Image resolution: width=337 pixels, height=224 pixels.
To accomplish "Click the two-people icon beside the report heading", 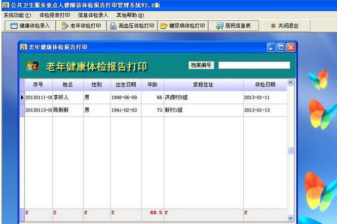I will coord(32,66).
